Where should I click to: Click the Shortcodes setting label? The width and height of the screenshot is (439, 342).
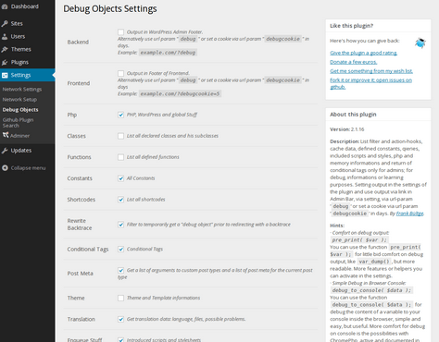pyautogui.click(x=82, y=200)
